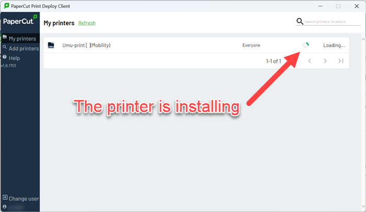Viewport: 366px width, 212px height.
Task: Click the Change user arrow icon
Action: click(x=5, y=197)
